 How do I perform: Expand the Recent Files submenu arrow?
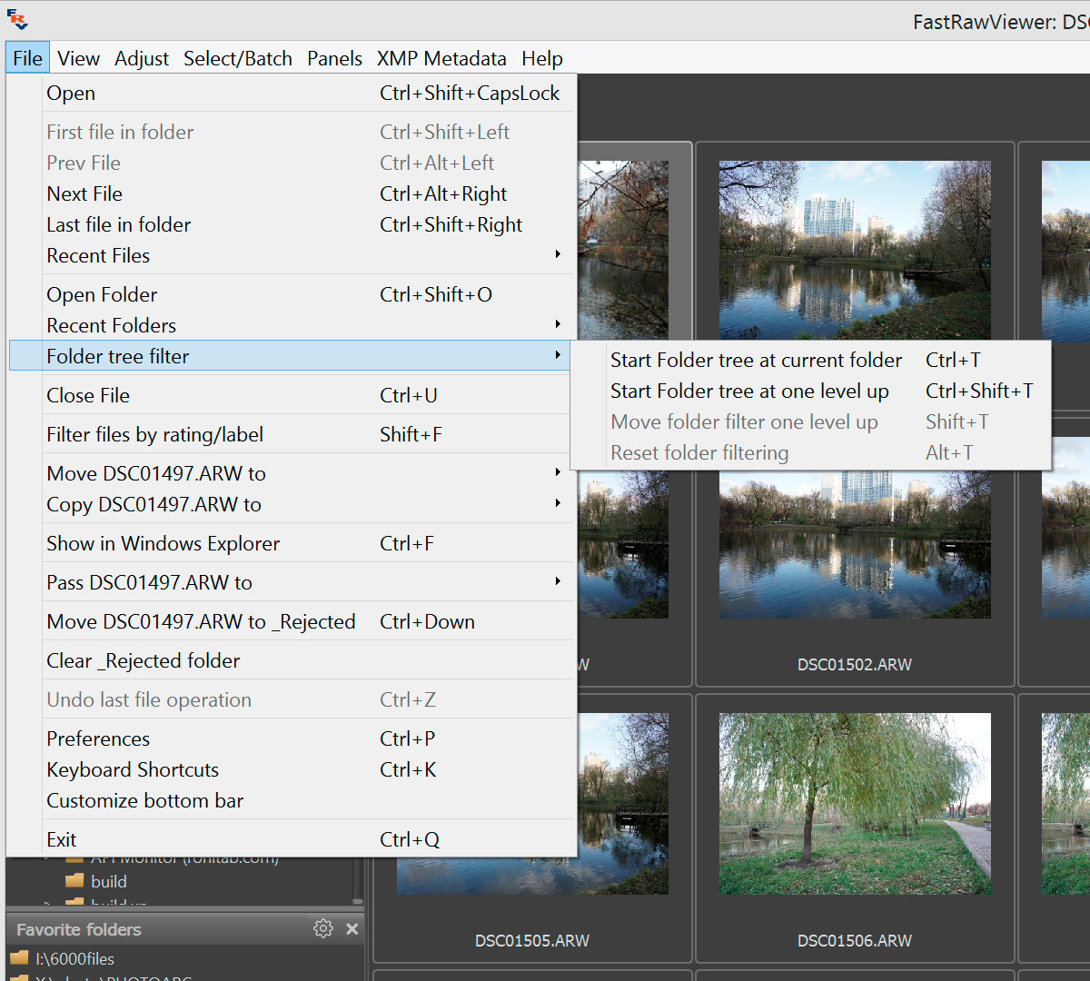coord(558,255)
